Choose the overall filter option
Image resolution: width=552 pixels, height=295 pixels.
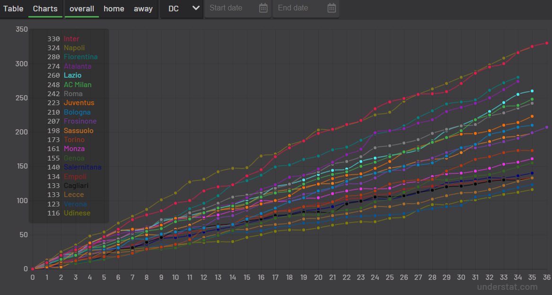(82, 9)
